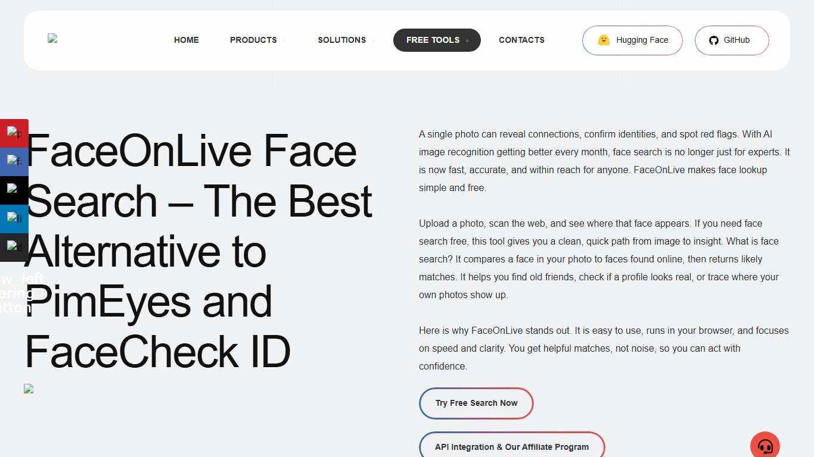The height and width of the screenshot is (457, 814).
Task: Select the highlighted FREE TOOLS nav item
Action: tap(433, 40)
